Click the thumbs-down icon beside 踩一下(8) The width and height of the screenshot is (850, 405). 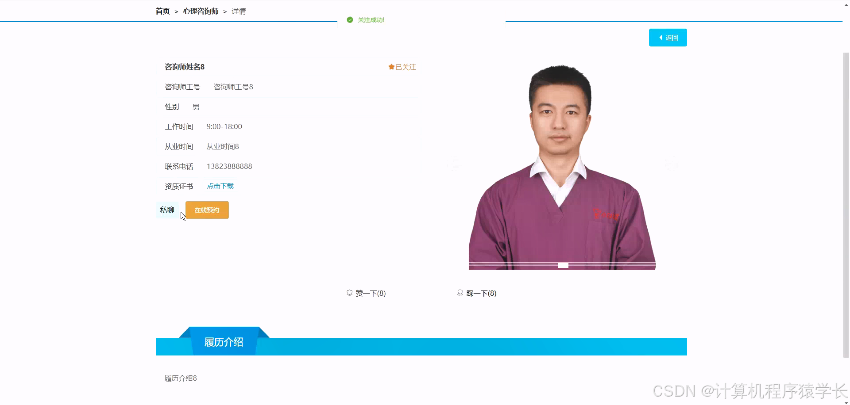(460, 293)
